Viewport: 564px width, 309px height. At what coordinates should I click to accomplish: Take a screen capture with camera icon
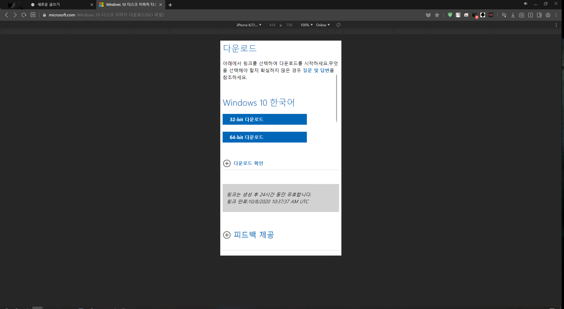click(522, 15)
